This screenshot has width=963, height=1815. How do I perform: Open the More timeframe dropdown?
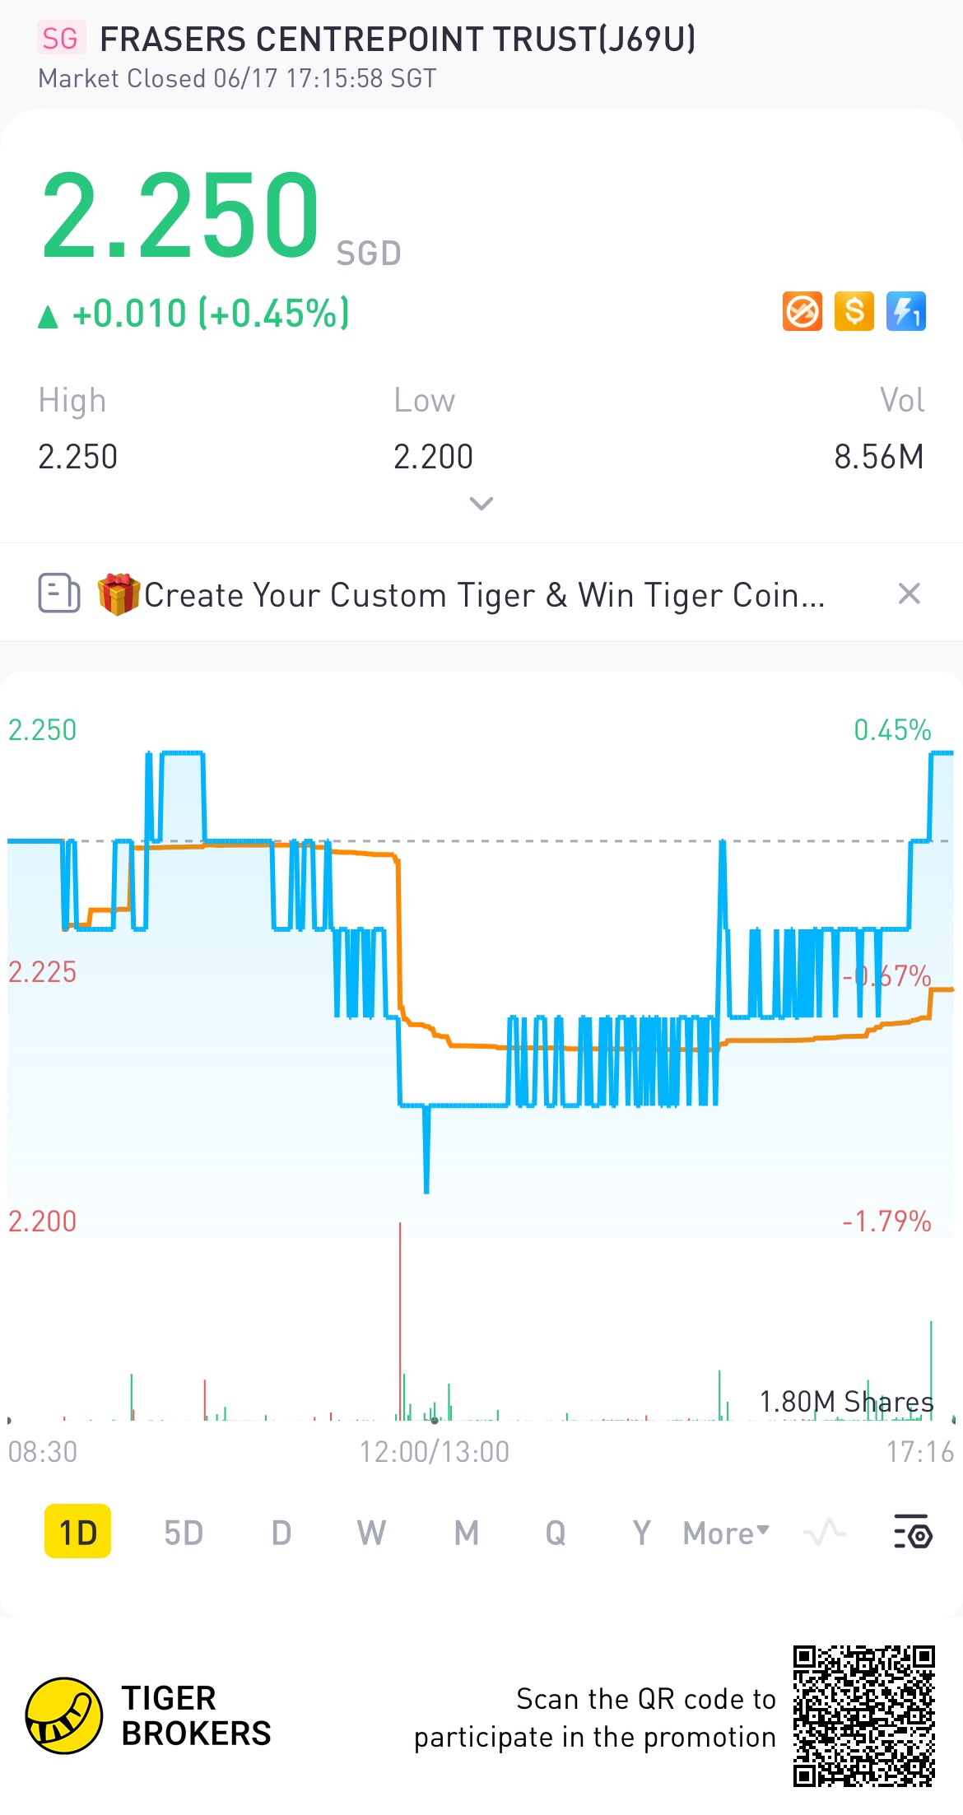726,1533
